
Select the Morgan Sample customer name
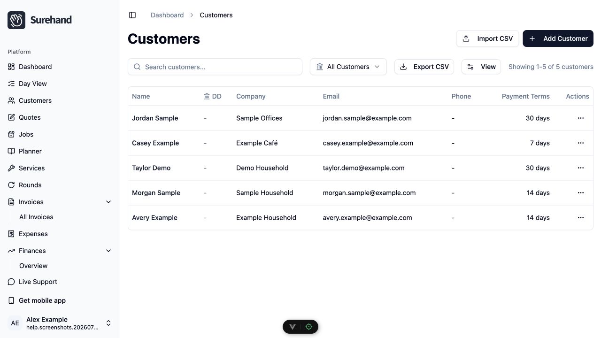coord(156,193)
